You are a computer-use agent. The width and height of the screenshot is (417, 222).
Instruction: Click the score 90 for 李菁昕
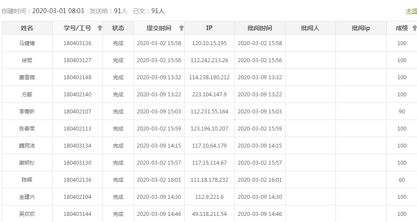point(402,112)
